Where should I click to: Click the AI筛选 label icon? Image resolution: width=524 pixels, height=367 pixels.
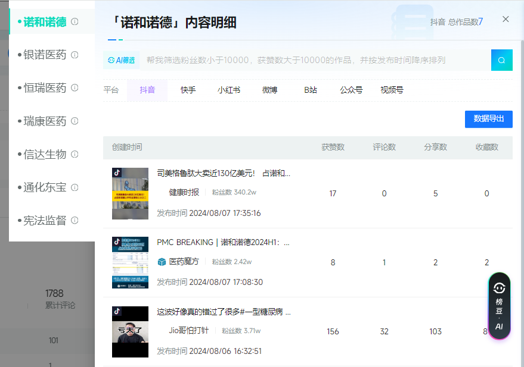point(121,60)
